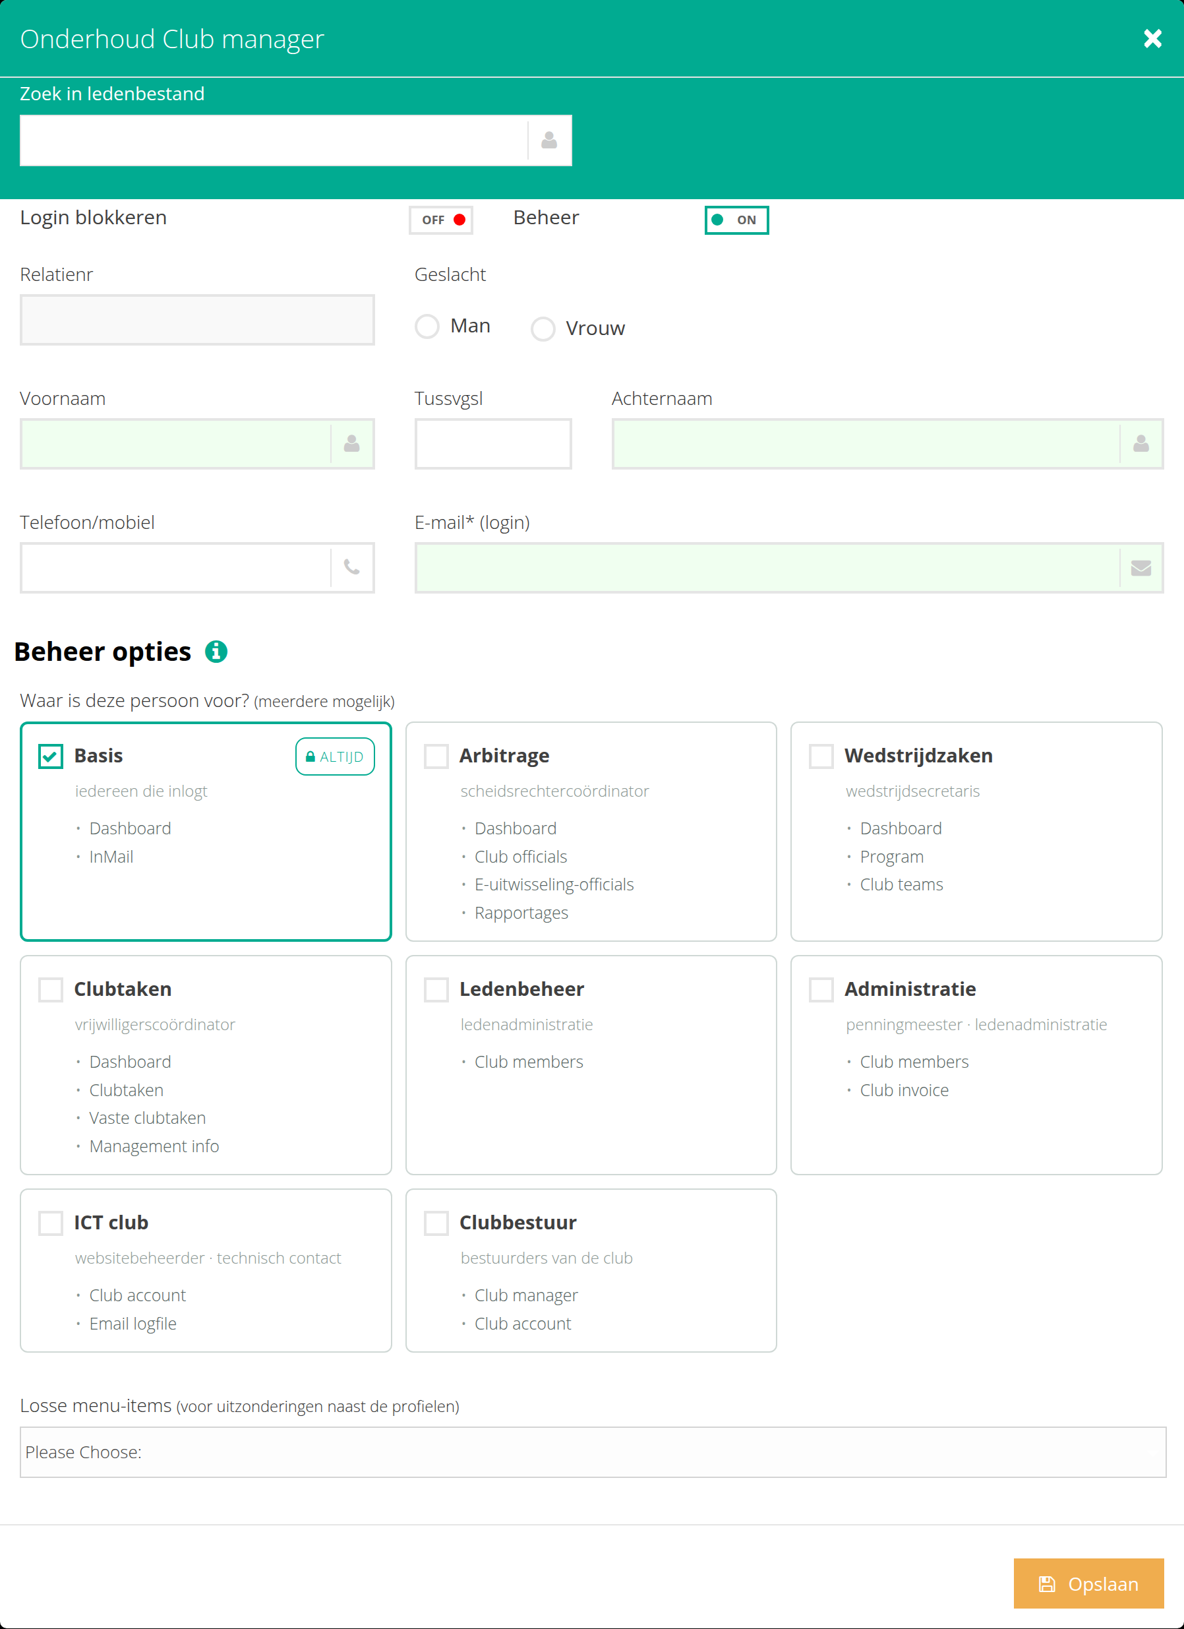Save with the Opslaan button
1184x1629 pixels.
tap(1088, 1583)
